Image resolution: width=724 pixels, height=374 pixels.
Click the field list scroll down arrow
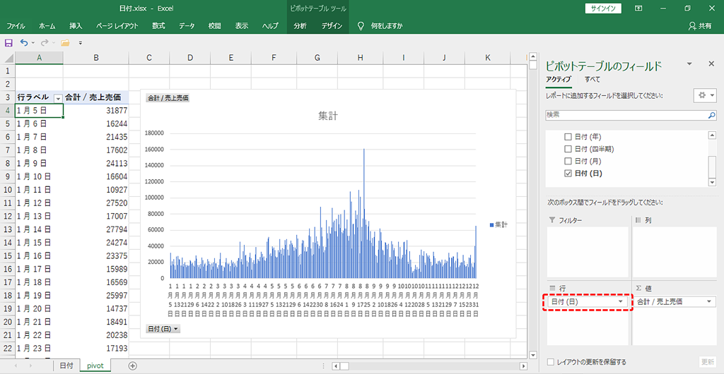click(713, 183)
